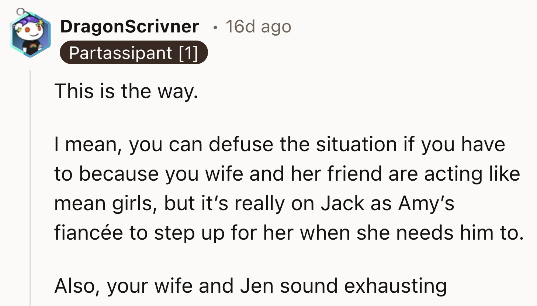Screen dimensions: 537x306
Task: Open the DragonScrivner username link
Action: (x=129, y=27)
